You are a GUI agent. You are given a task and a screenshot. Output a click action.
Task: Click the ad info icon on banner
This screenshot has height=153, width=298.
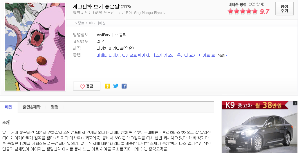coord(295,103)
